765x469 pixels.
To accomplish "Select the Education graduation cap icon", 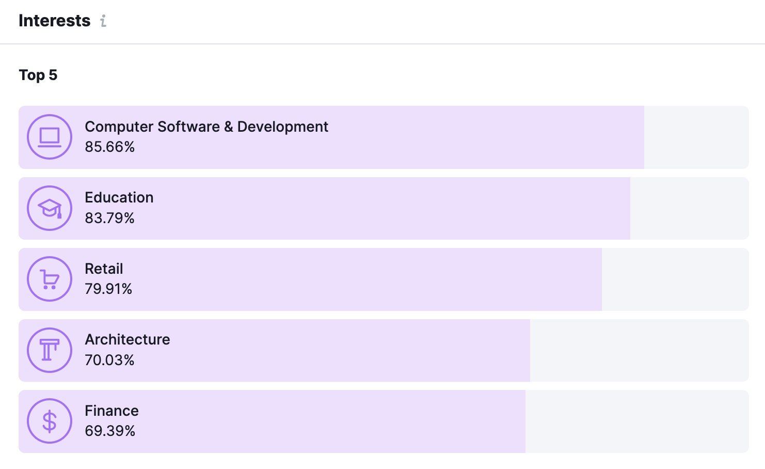I will pyautogui.click(x=50, y=208).
